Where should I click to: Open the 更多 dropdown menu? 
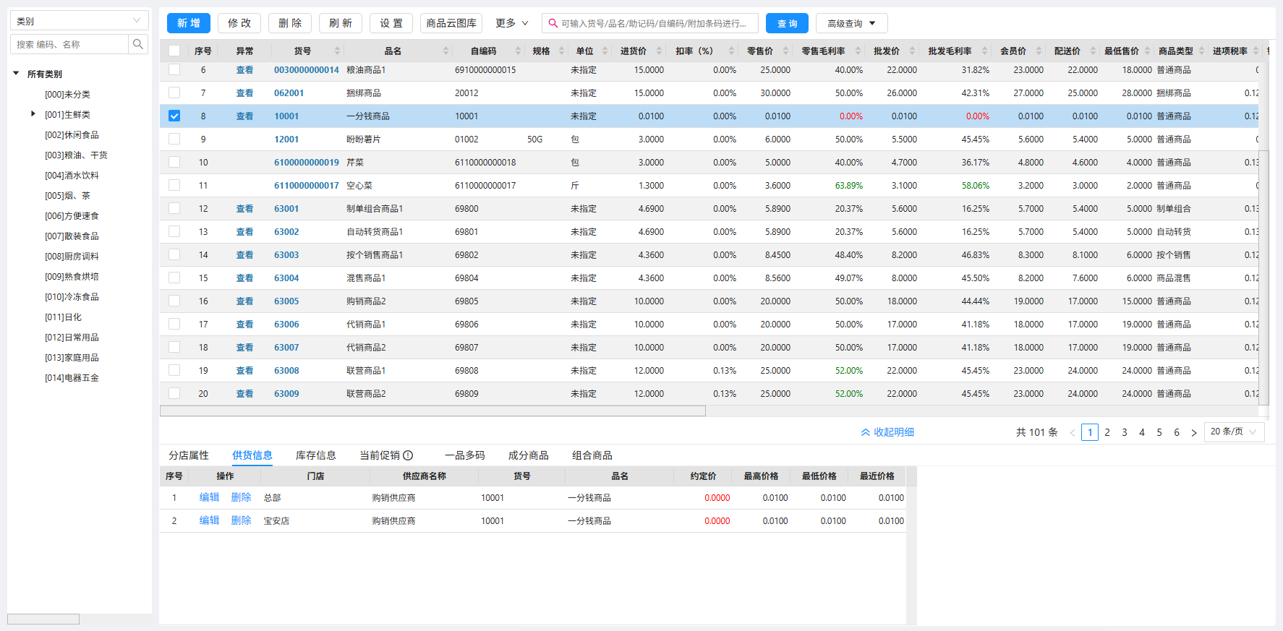tap(511, 23)
